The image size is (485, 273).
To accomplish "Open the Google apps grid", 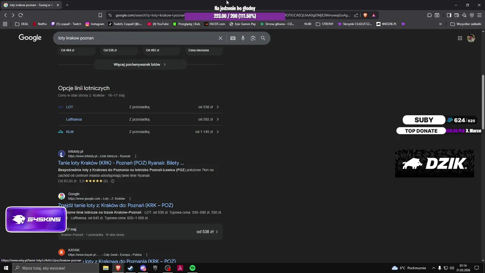I will (460, 38).
